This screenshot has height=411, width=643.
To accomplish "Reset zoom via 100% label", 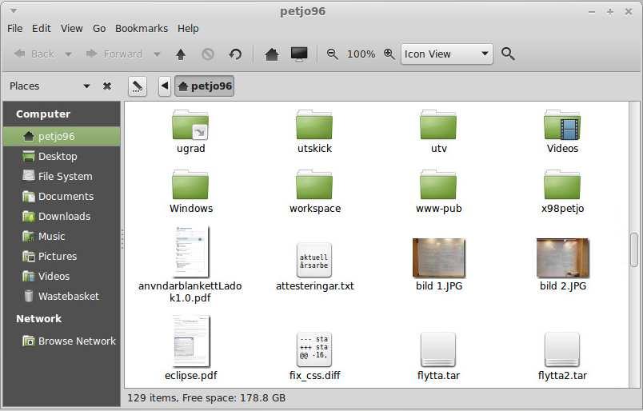I will pos(361,54).
